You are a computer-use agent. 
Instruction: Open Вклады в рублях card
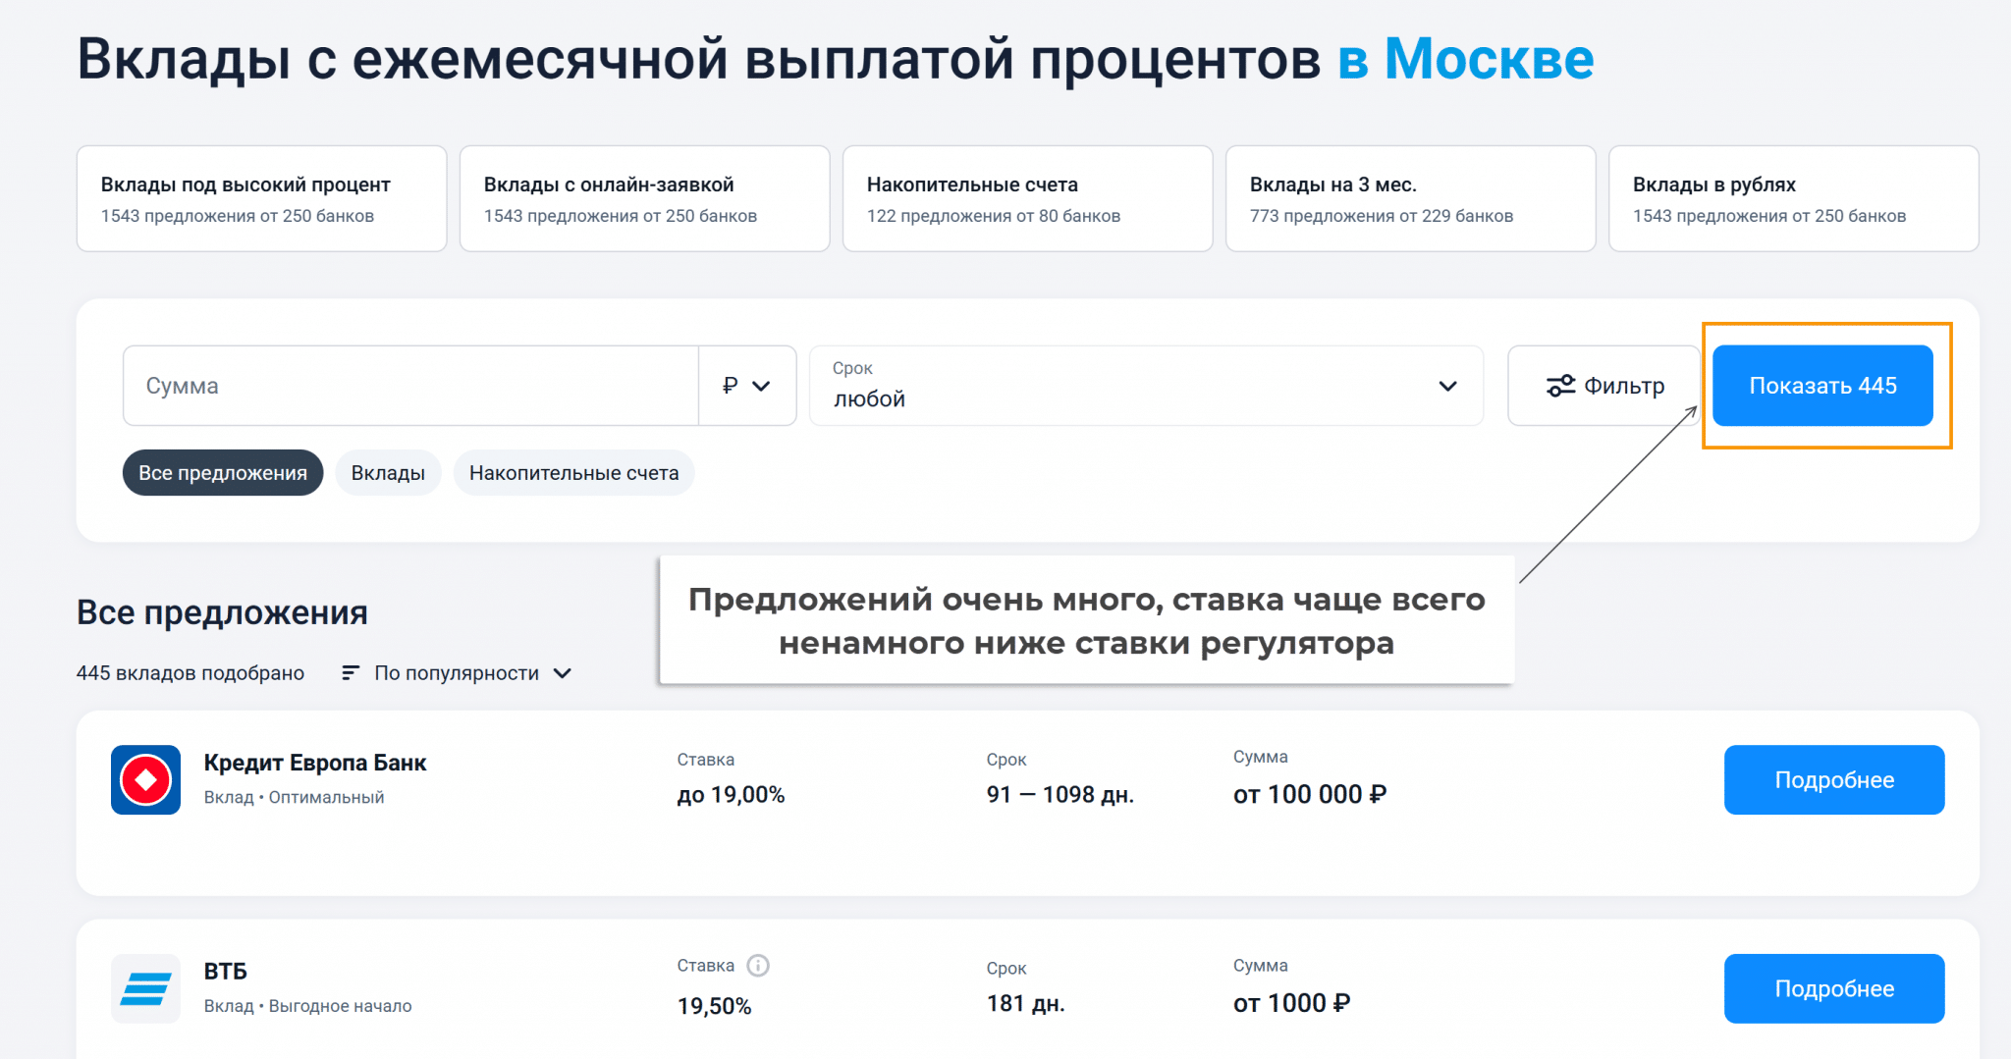click(x=1793, y=198)
